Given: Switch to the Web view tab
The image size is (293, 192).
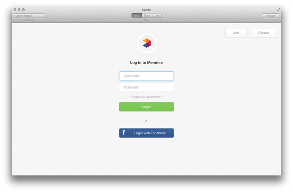Looking at the screenshot, I should pyautogui.click(x=136, y=16).
